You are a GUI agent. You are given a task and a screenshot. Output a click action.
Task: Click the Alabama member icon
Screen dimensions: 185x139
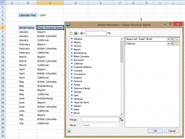[71, 38]
